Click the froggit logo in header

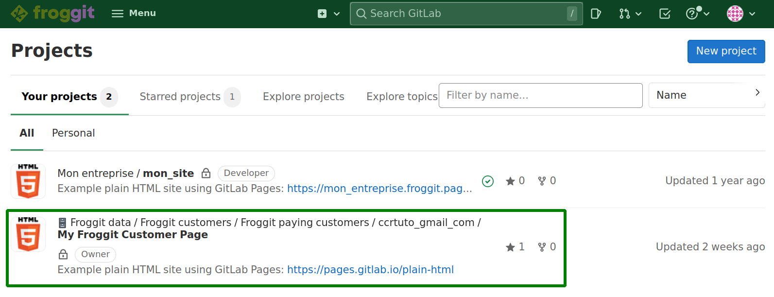click(52, 13)
